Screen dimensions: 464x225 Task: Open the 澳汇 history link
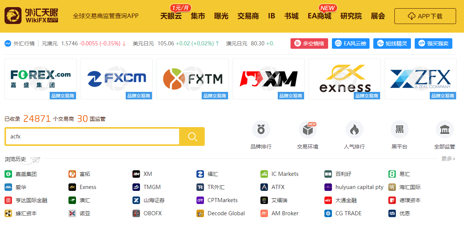85,200
